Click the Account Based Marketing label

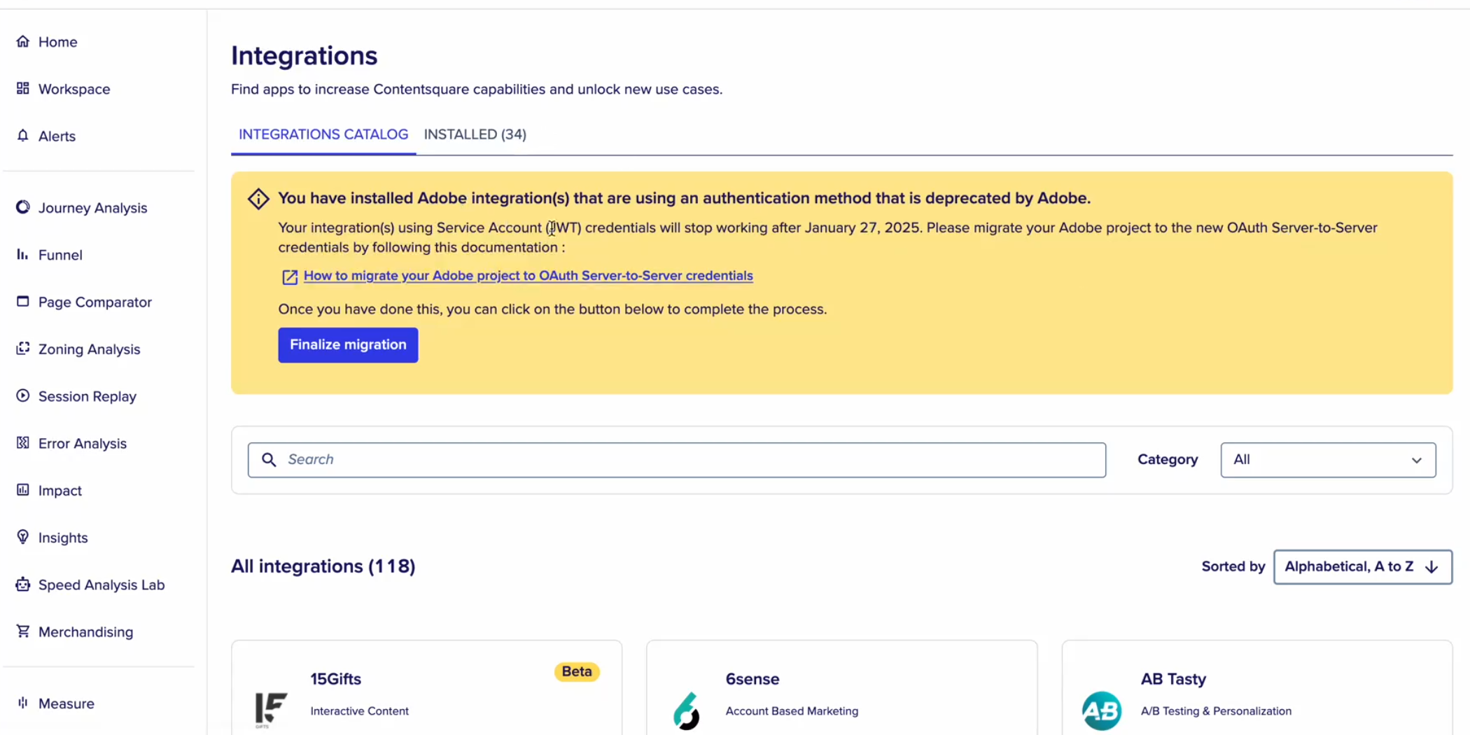pyautogui.click(x=792, y=711)
